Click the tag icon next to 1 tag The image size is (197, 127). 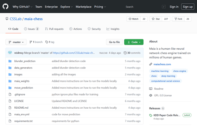coord(46,42)
